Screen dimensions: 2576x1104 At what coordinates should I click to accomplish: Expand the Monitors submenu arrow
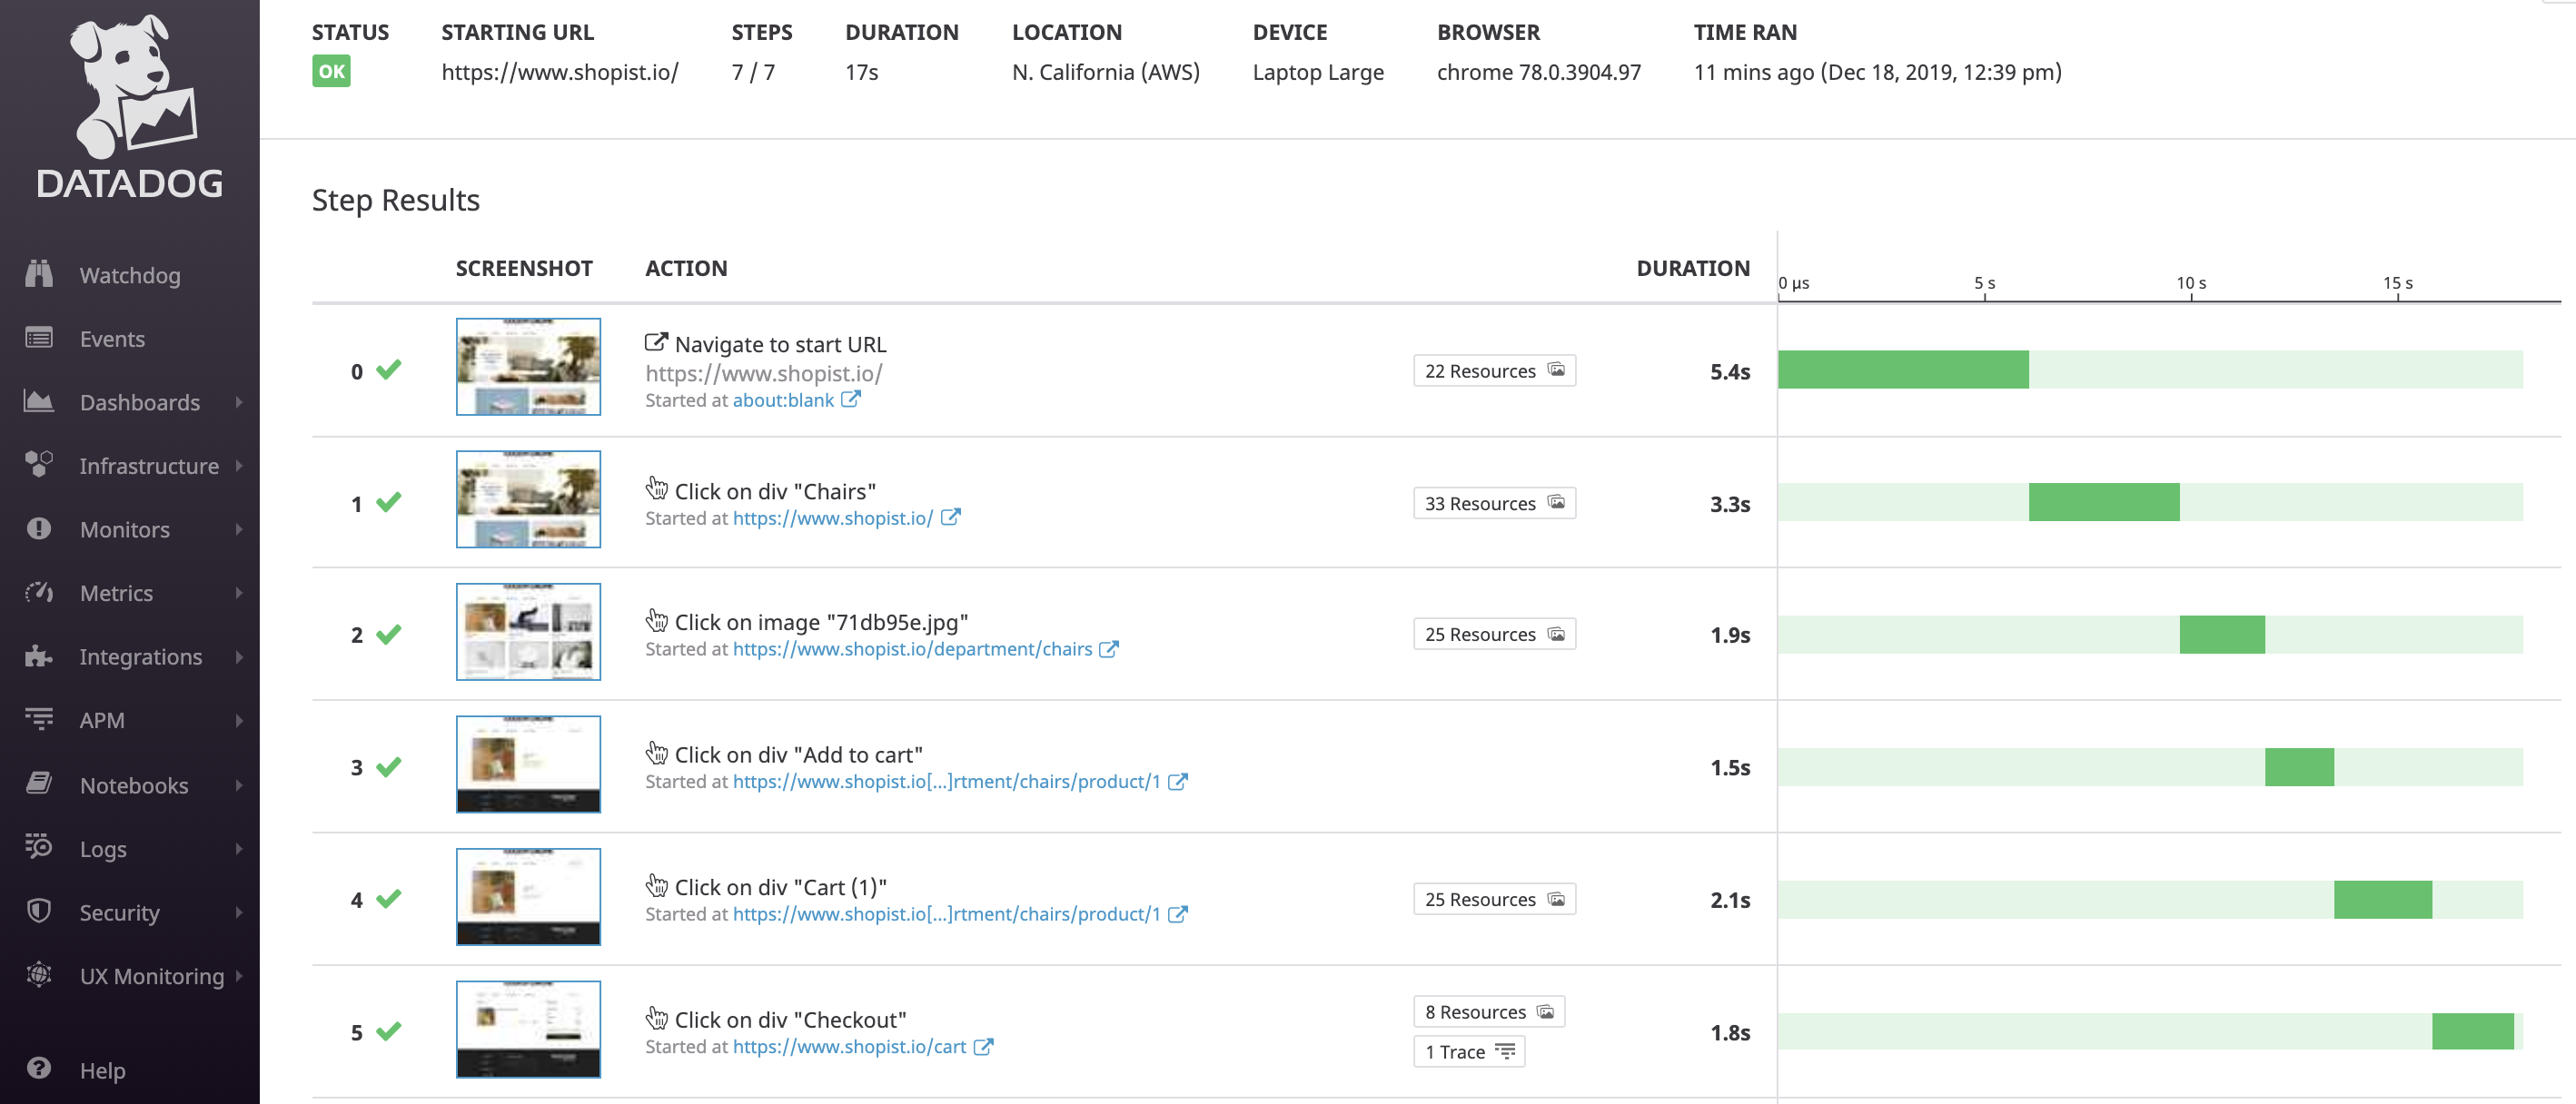coord(239,529)
